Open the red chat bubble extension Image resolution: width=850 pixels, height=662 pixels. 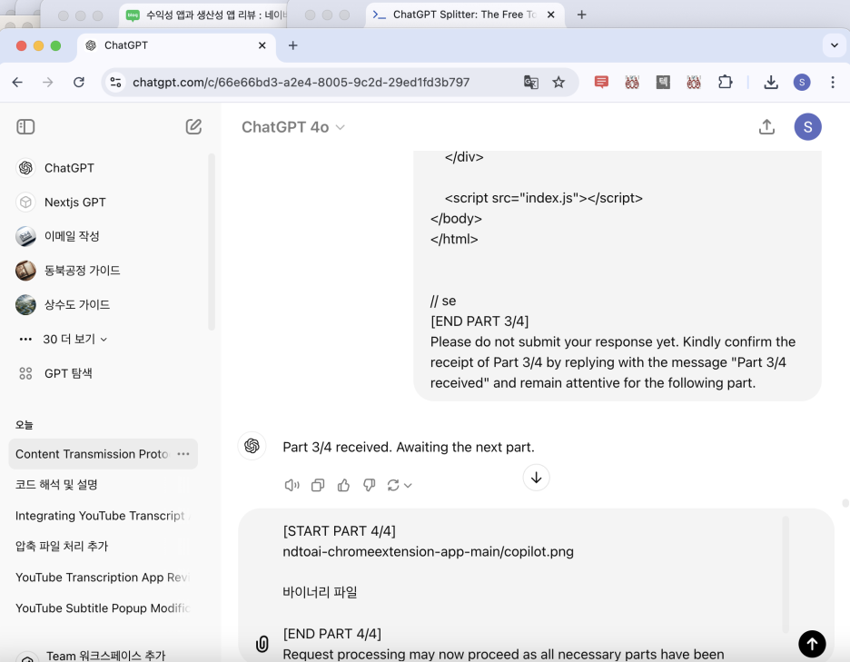point(601,83)
